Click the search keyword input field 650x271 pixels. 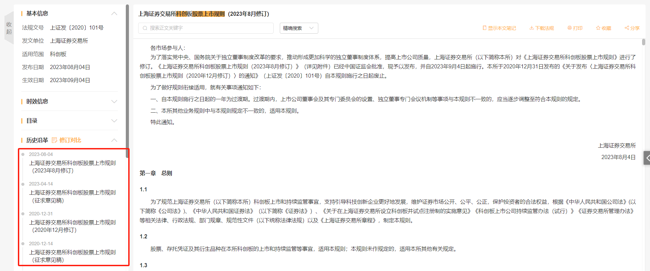coord(206,28)
